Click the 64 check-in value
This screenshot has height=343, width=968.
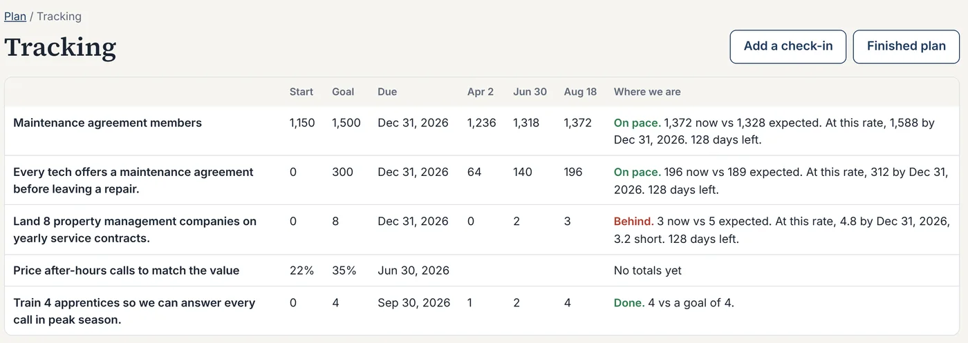click(x=474, y=172)
